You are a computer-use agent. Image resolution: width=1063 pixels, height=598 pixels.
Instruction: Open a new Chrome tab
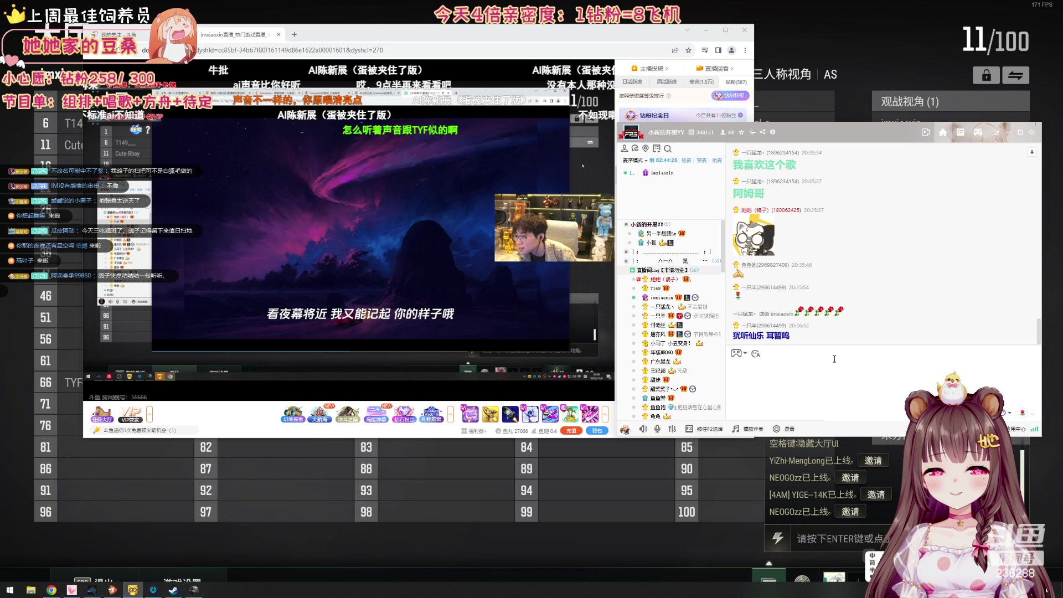295,34
